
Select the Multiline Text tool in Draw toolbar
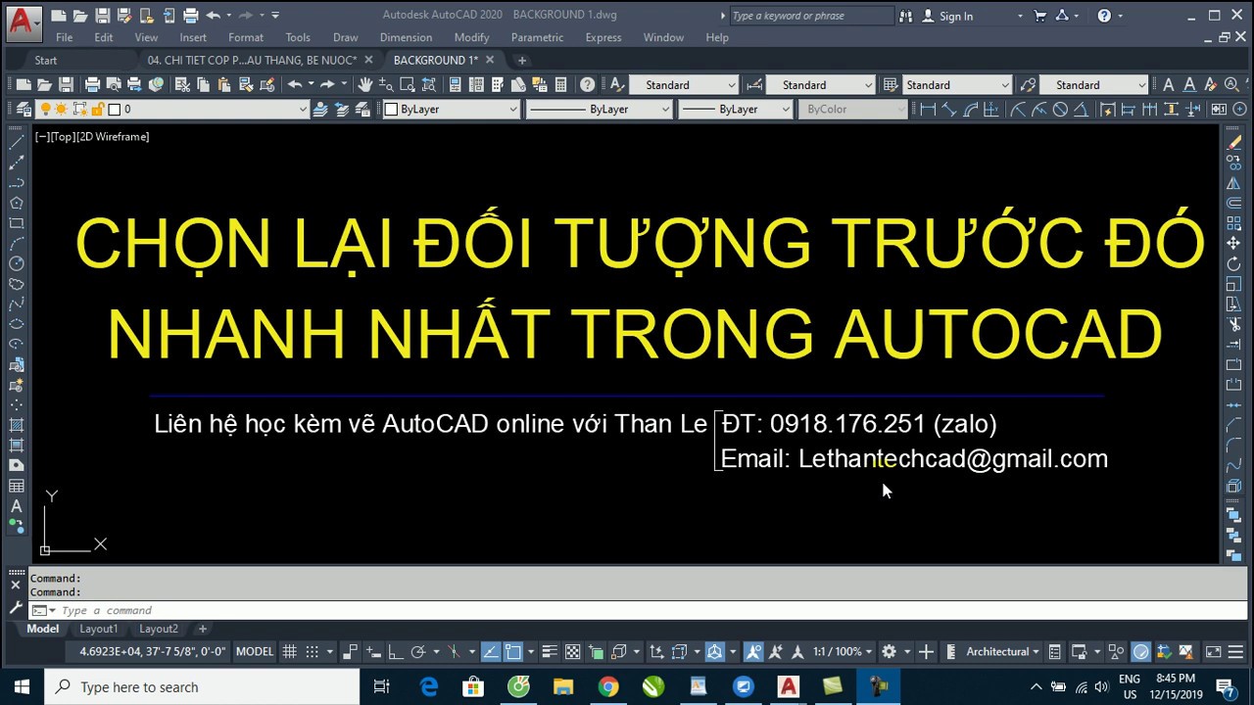click(16, 506)
